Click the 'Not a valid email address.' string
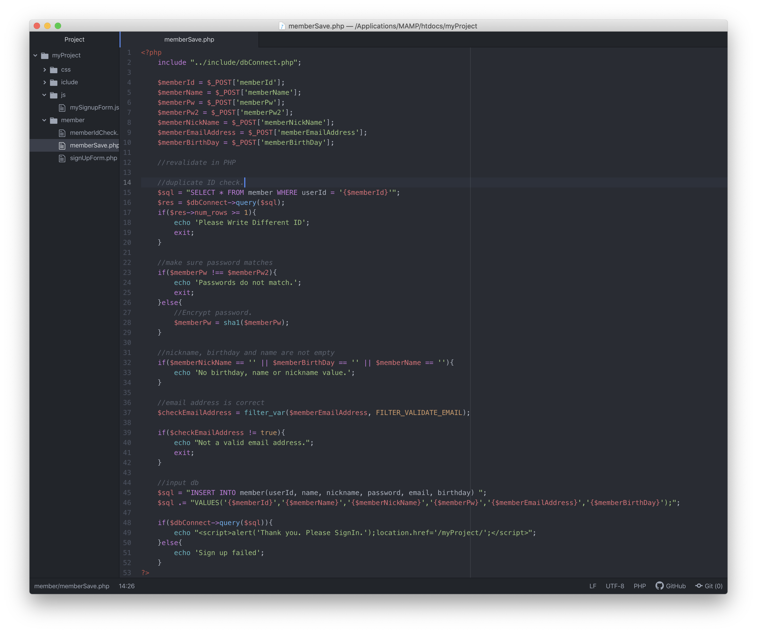This screenshot has height=633, width=757. [x=252, y=443]
